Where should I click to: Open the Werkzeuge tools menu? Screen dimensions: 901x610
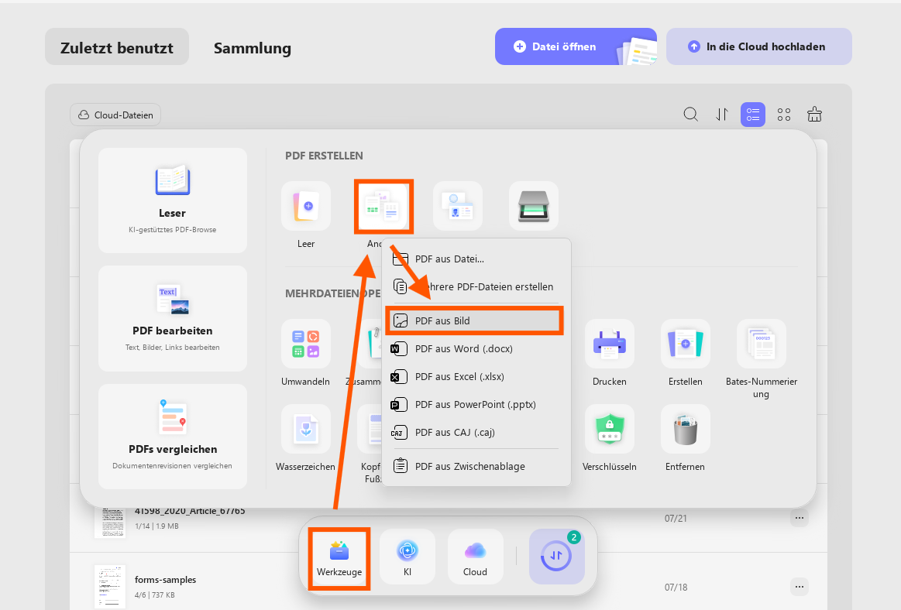(x=339, y=558)
